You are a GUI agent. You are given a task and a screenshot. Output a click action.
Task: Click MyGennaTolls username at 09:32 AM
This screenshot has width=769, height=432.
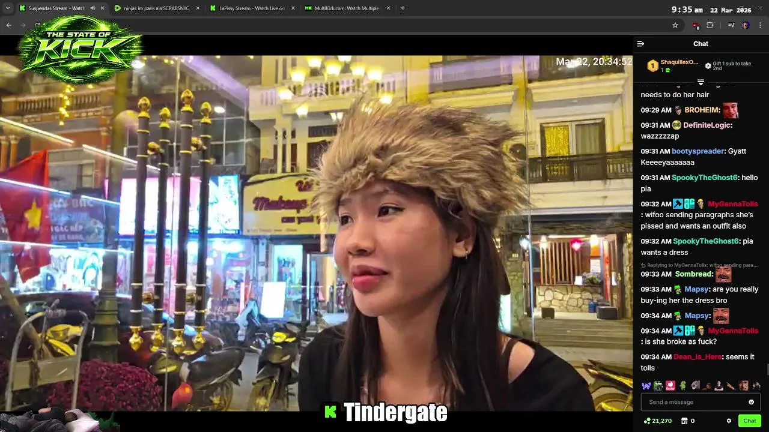point(732,204)
